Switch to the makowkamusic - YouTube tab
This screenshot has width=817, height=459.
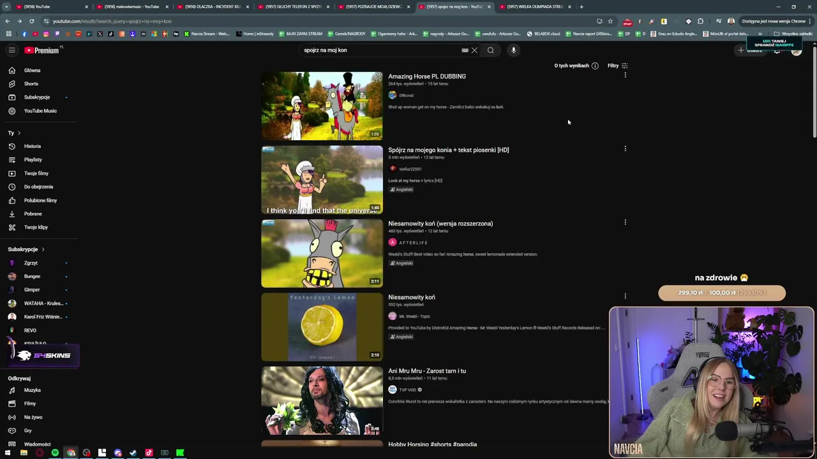coord(131,6)
